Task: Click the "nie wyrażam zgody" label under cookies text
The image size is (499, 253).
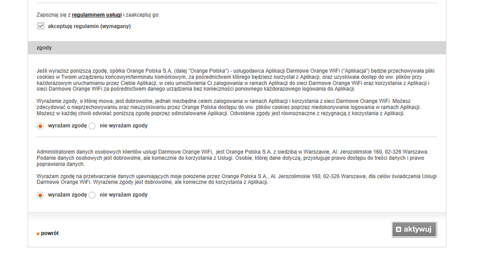Action: [x=123, y=126]
